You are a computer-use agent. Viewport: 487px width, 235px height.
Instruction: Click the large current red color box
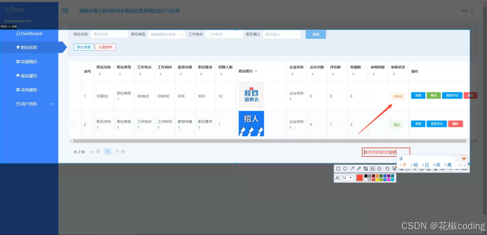tap(359, 177)
